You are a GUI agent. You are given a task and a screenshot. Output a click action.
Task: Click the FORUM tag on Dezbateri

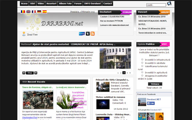(x=126, y=12)
